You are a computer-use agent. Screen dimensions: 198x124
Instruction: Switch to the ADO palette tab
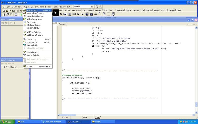click(x=112, y=10)
